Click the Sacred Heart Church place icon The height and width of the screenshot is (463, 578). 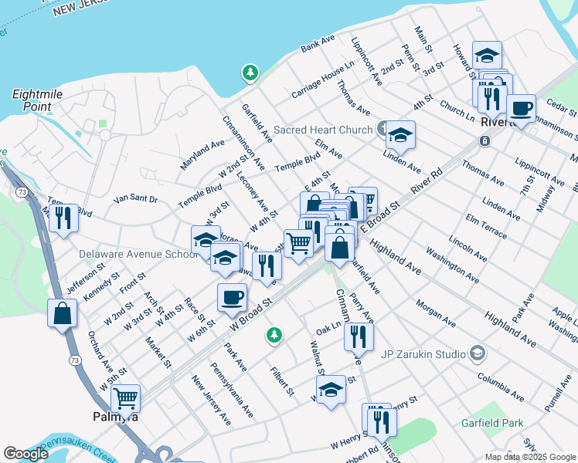381,129
